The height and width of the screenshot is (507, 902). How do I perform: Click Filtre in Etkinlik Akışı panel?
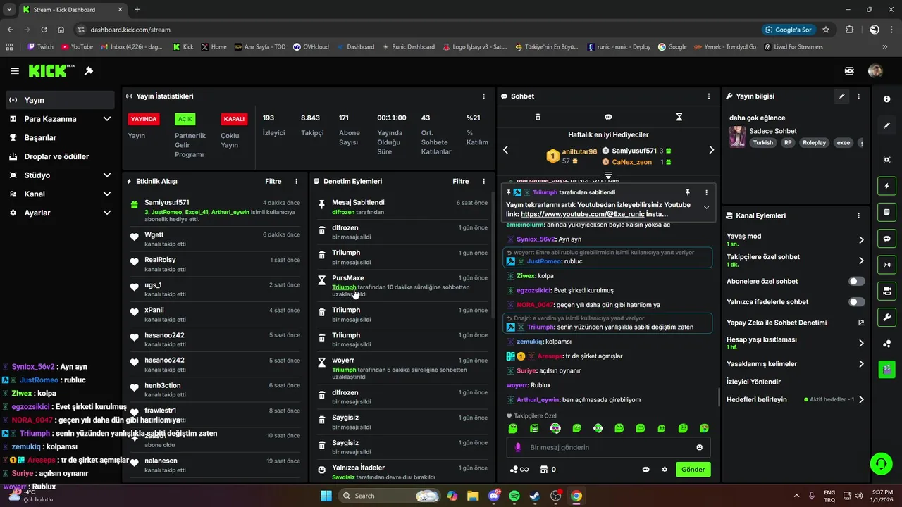click(x=273, y=181)
